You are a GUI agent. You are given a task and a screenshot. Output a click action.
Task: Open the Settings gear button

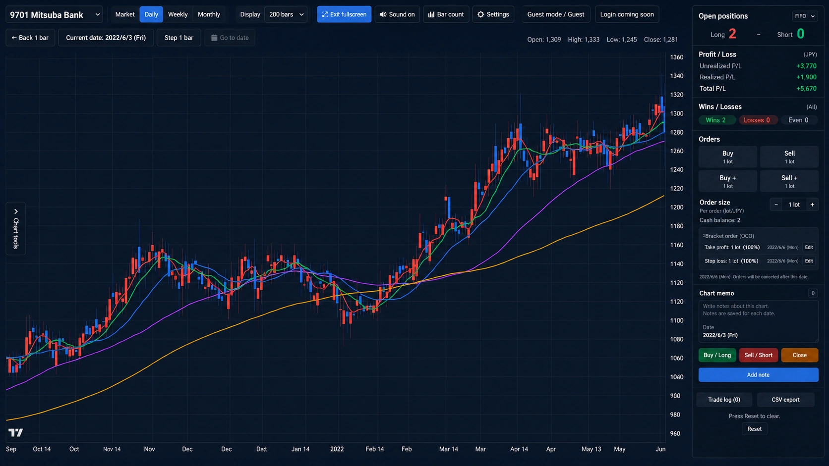pos(493,14)
